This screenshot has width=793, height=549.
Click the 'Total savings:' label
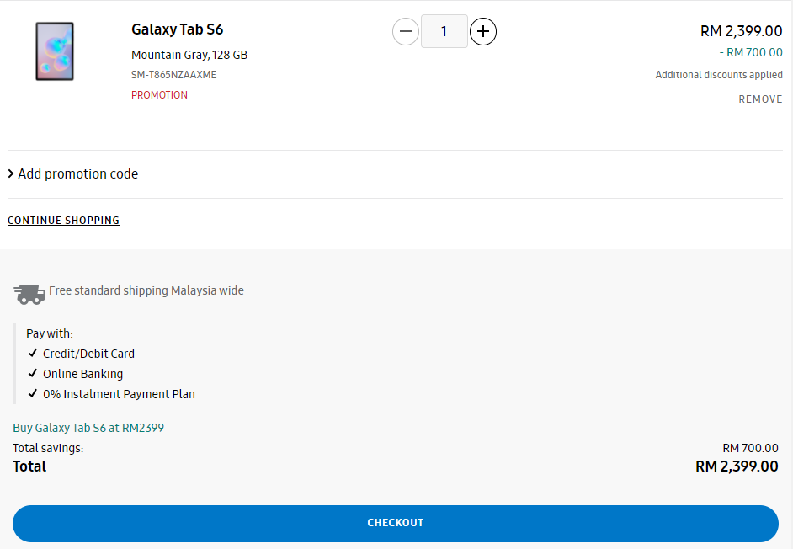[x=48, y=448]
